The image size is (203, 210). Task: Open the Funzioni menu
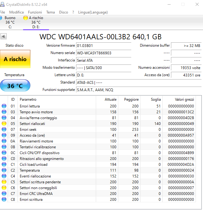(35, 12)
